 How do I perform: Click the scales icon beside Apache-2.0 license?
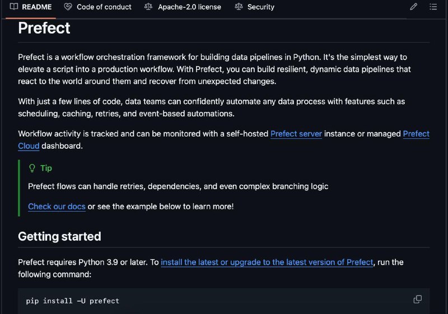point(148,7)
